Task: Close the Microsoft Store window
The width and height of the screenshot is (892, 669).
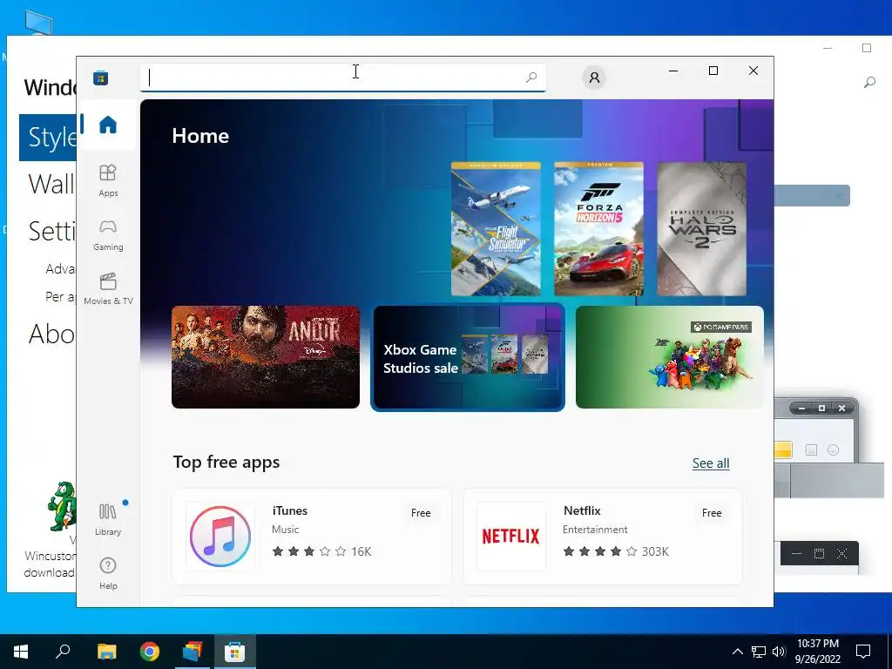Action: coord(753,71)
